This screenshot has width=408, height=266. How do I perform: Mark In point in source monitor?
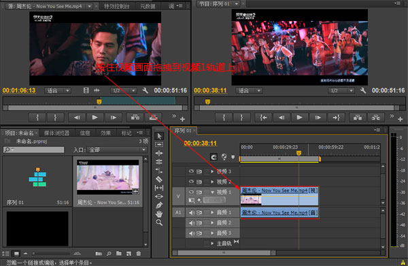[37, 117]
